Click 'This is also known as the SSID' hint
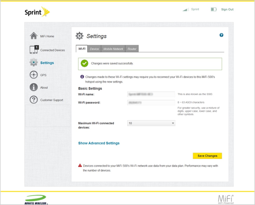 pyautogui.click(x=195, y=94)
